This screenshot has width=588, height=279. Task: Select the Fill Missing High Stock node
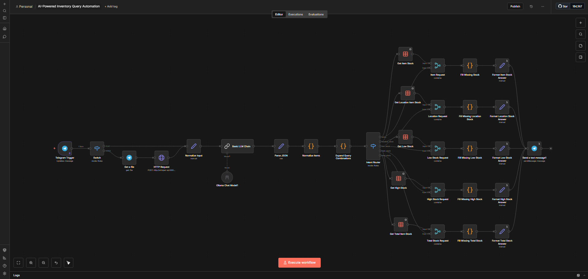click(x=470, y=190)
